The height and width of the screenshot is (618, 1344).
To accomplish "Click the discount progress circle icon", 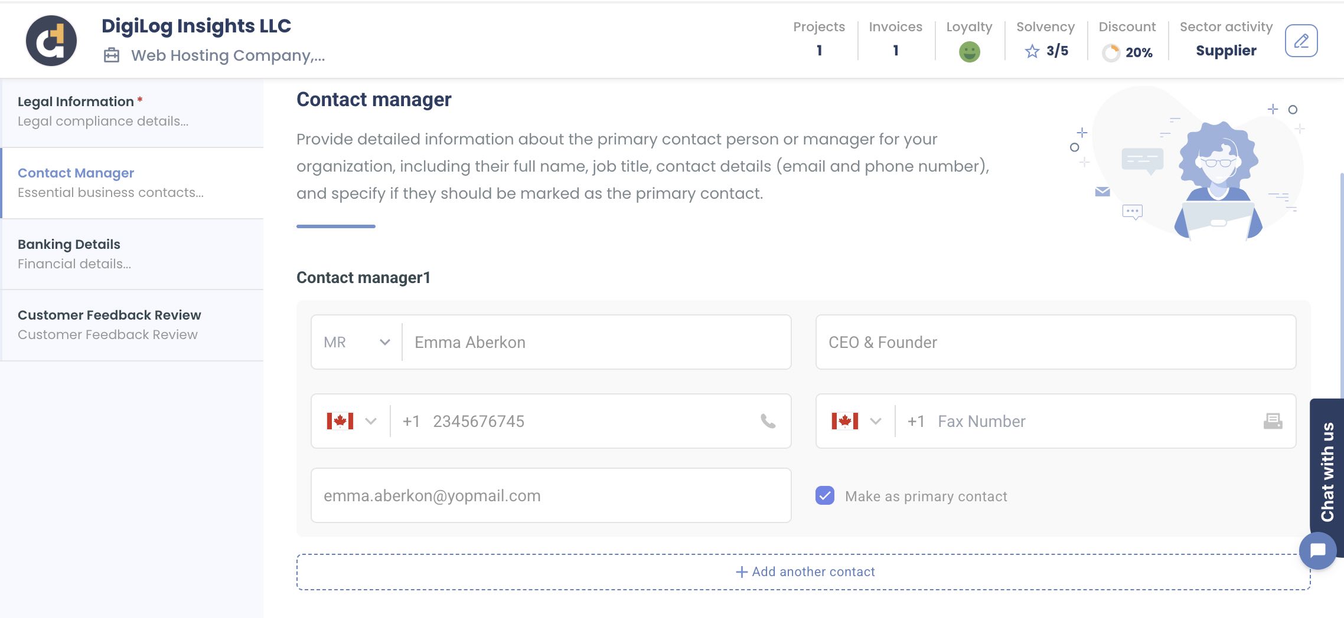I will click(1113, 52).
